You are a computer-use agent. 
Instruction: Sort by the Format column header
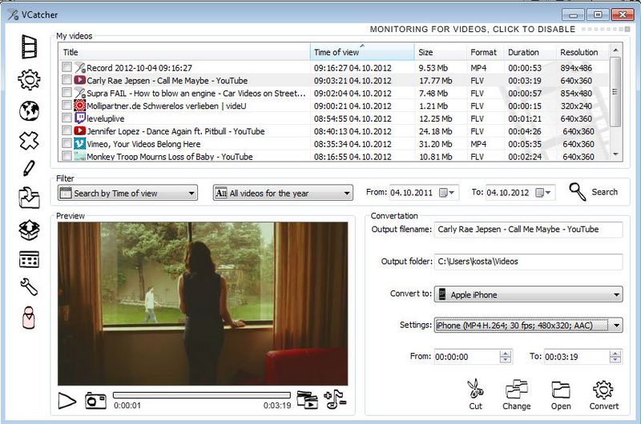pos(486,52)
